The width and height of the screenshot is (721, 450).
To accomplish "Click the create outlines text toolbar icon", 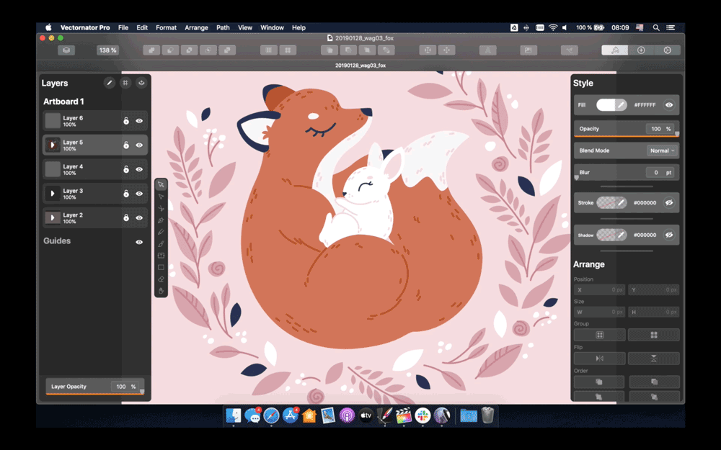I will tap(487, 50).
